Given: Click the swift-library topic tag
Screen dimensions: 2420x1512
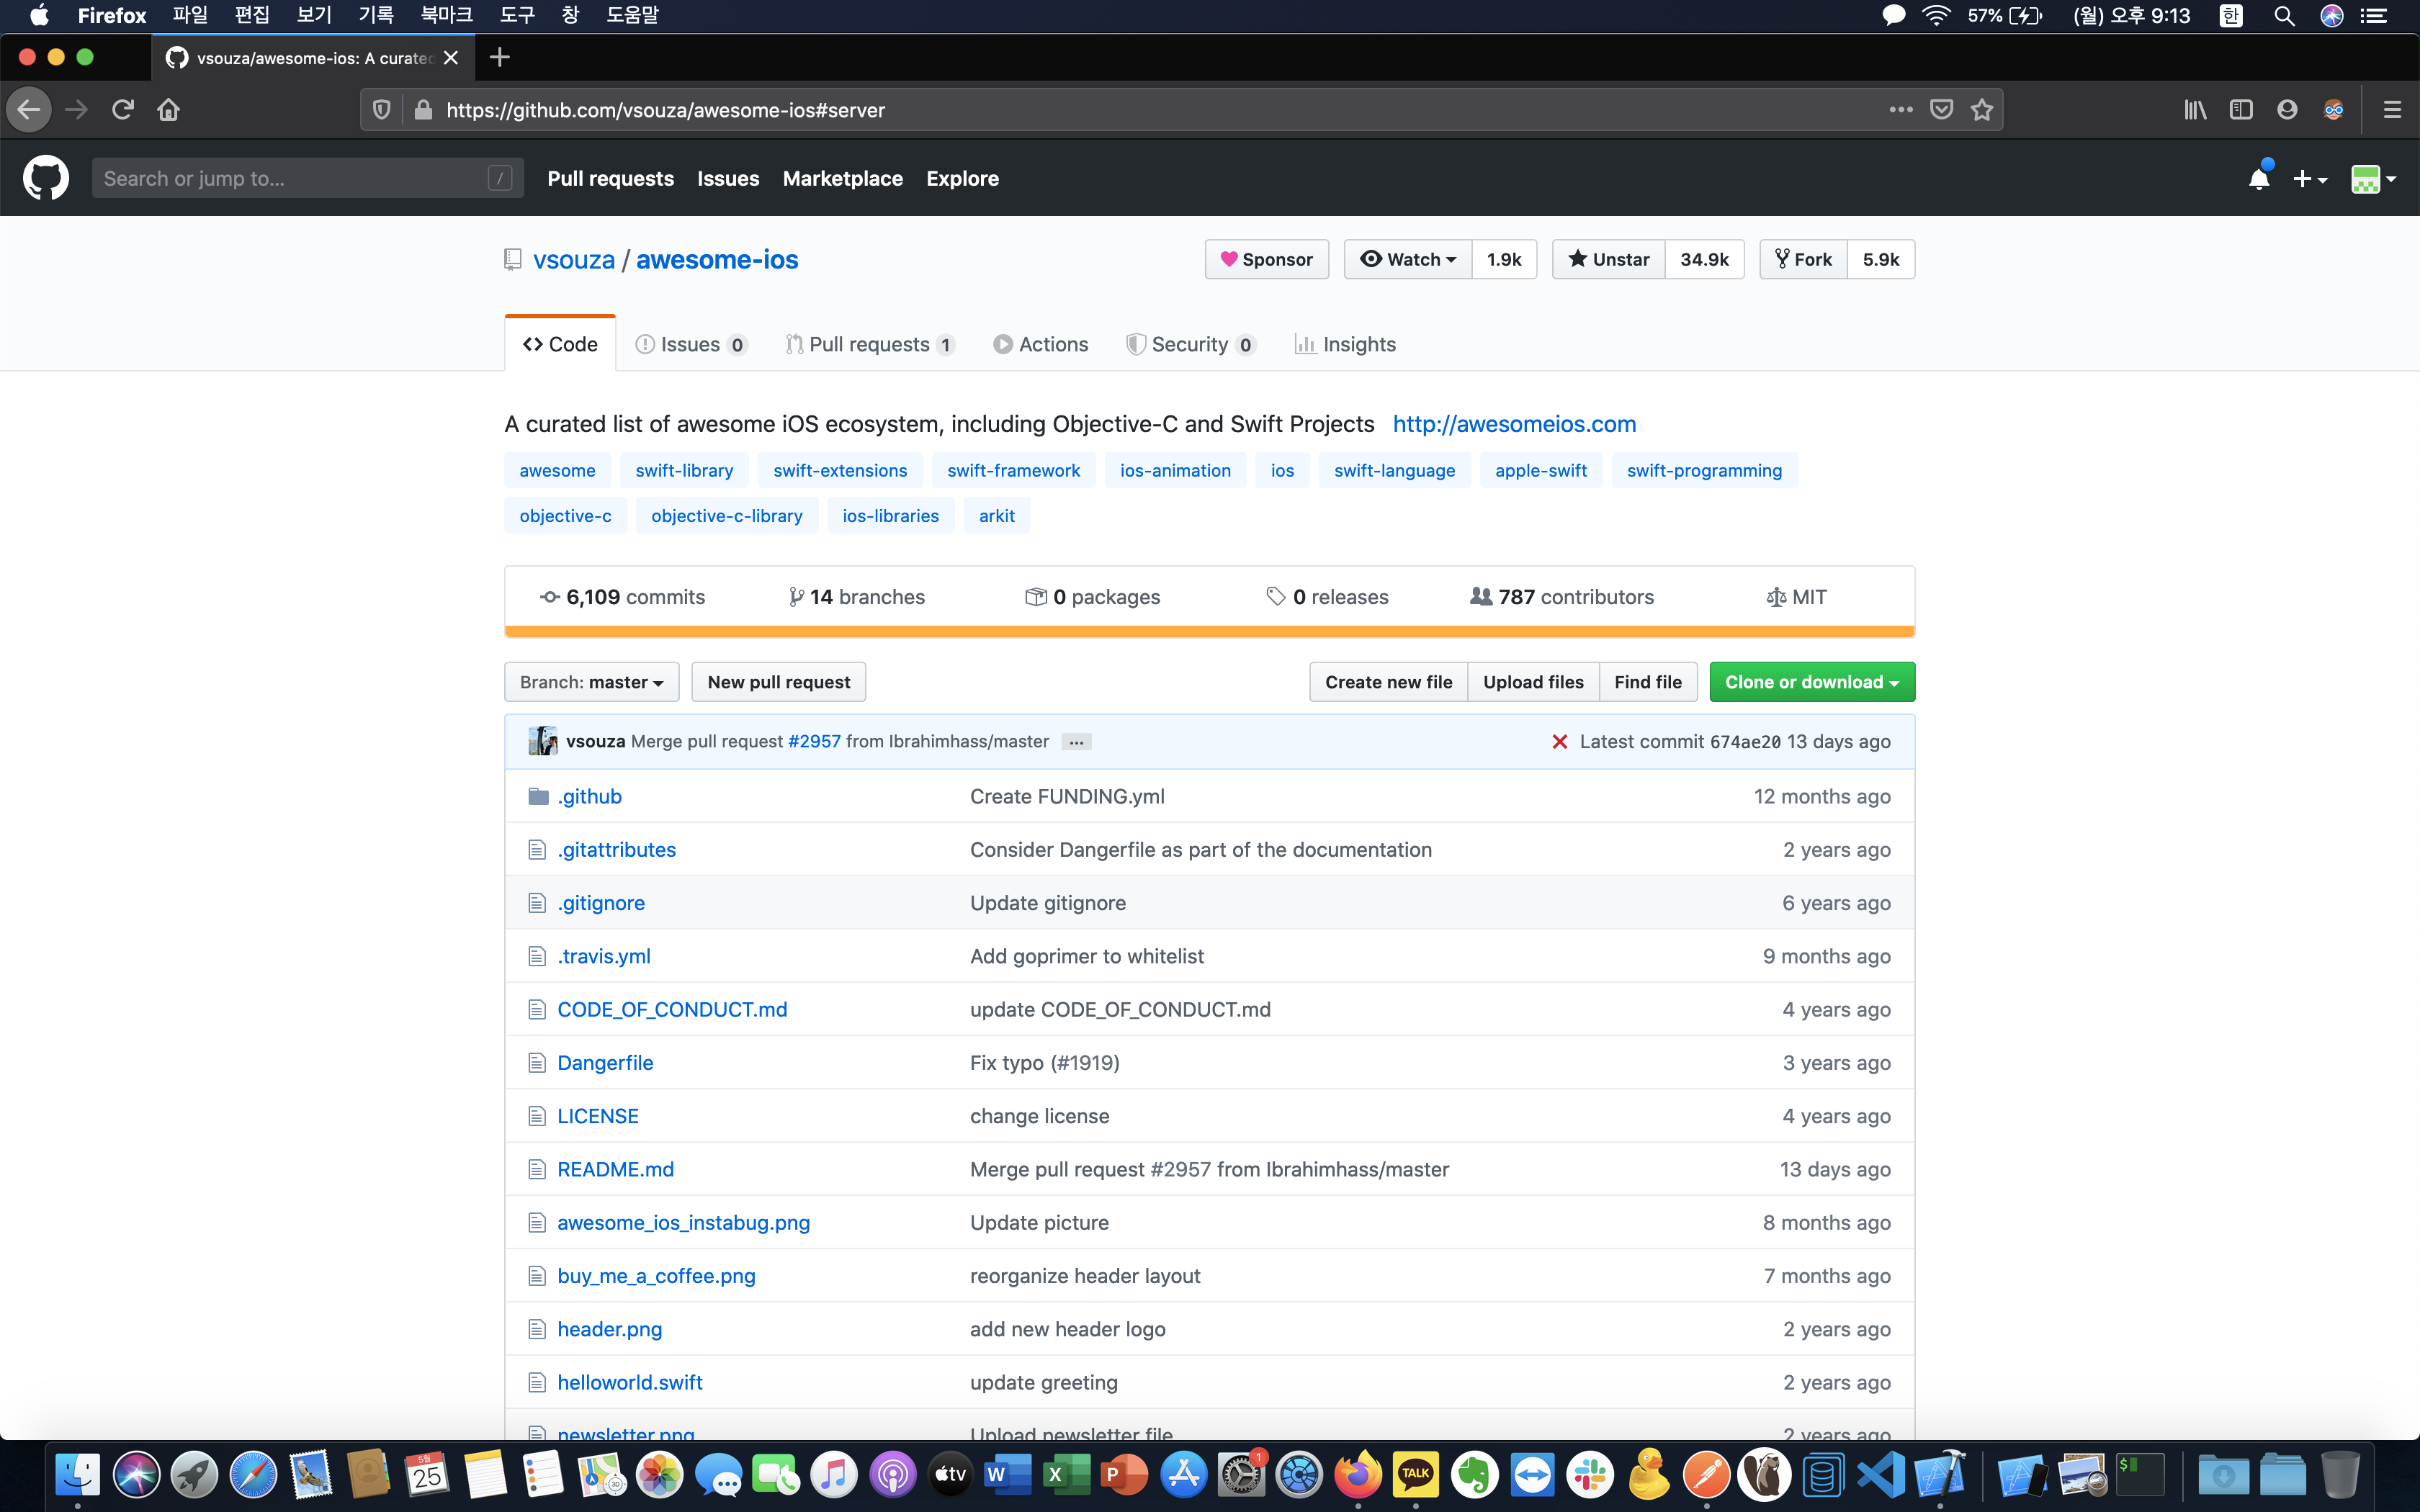Looking at the screenshot, I should point(684,470).
